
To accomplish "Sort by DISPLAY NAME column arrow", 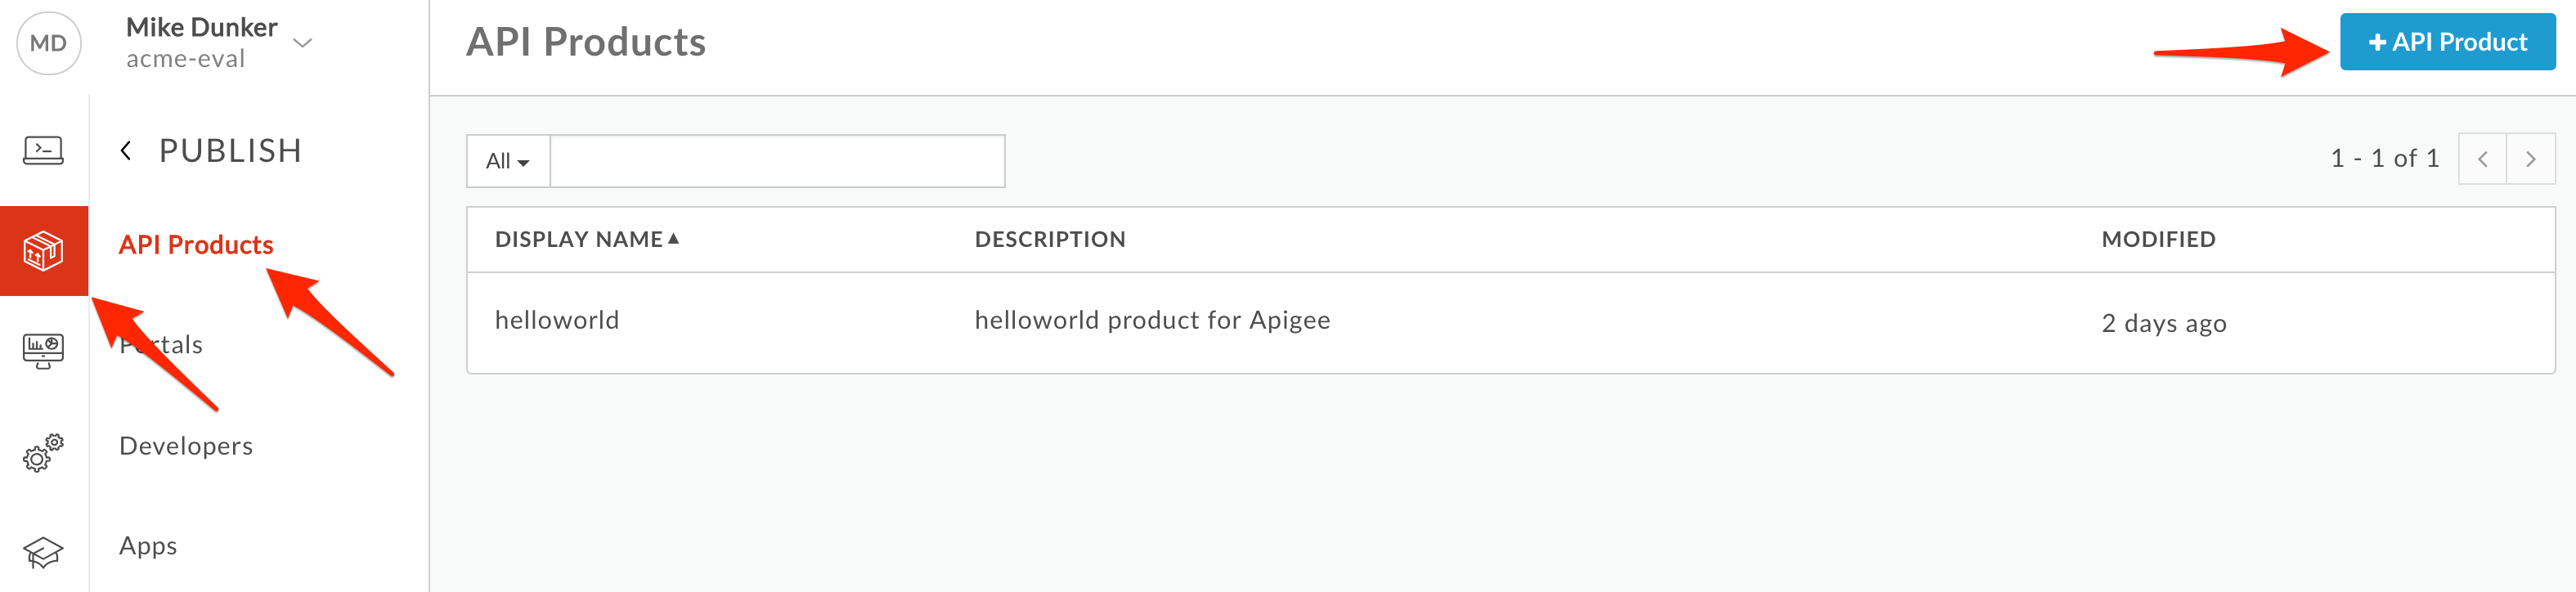I will pyautogui.click(x=673, y=238).
